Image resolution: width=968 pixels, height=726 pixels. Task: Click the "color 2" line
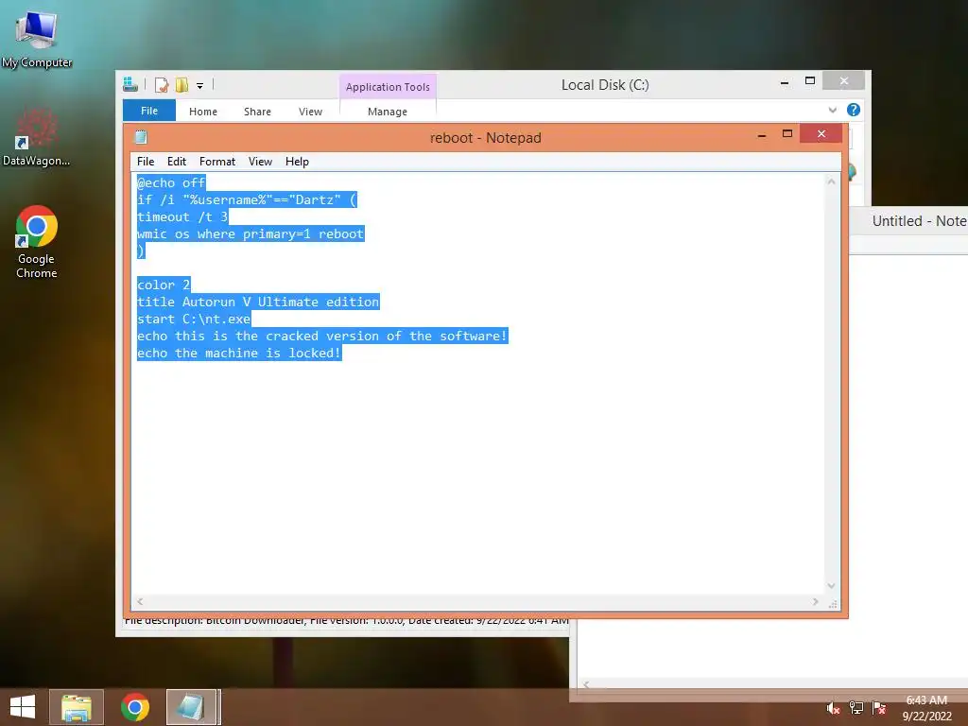pos(164,285)
